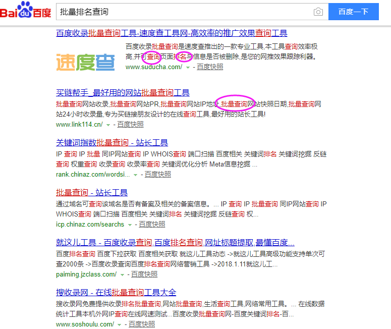Open 百度快照 for paiming.jzclass.com result
This screenshot has width=391, height=329.
click(144, 274)
